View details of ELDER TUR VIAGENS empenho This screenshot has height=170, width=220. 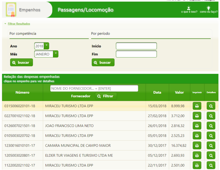(x=211, y=155)
